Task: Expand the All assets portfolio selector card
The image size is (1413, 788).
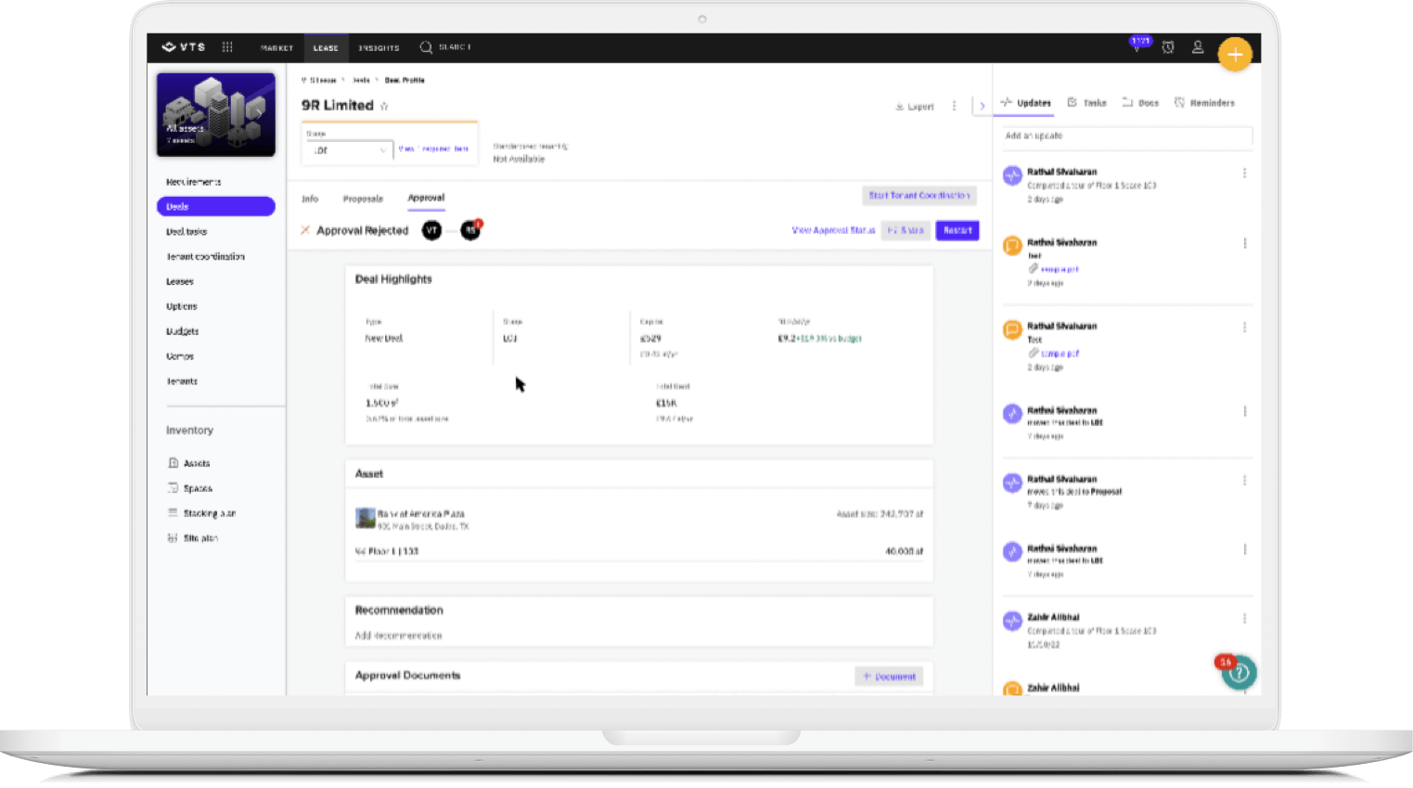Action: [216, 114]
